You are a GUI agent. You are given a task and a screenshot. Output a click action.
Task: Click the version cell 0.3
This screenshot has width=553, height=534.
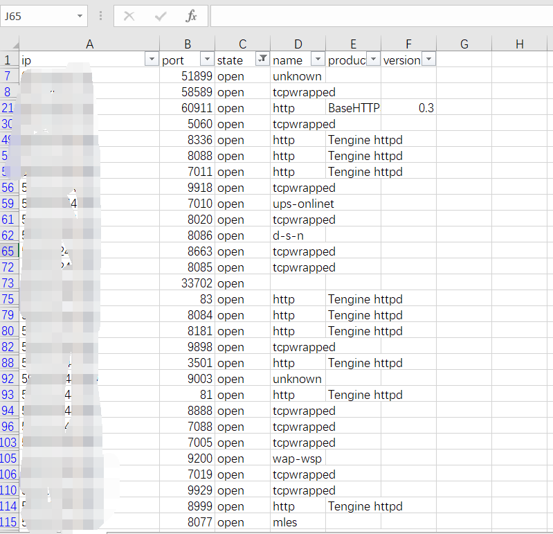coord(409,107)
